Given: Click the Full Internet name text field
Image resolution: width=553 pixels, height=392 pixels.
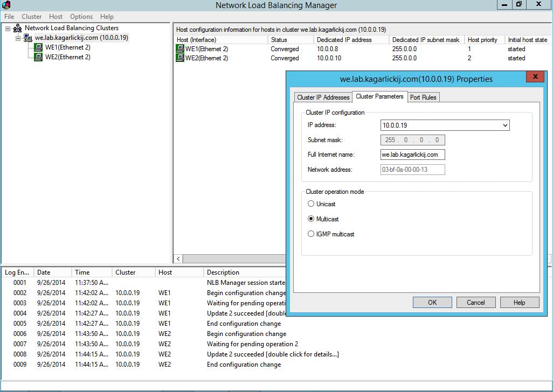Looking at the screenshot, I should 412,155.
